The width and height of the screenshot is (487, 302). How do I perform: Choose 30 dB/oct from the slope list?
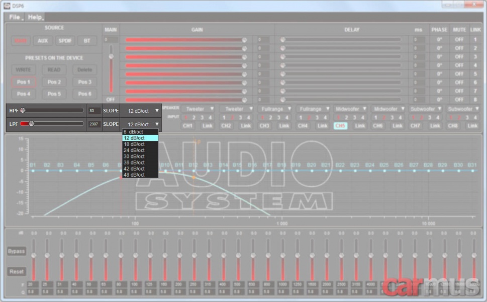pos(140,157)
